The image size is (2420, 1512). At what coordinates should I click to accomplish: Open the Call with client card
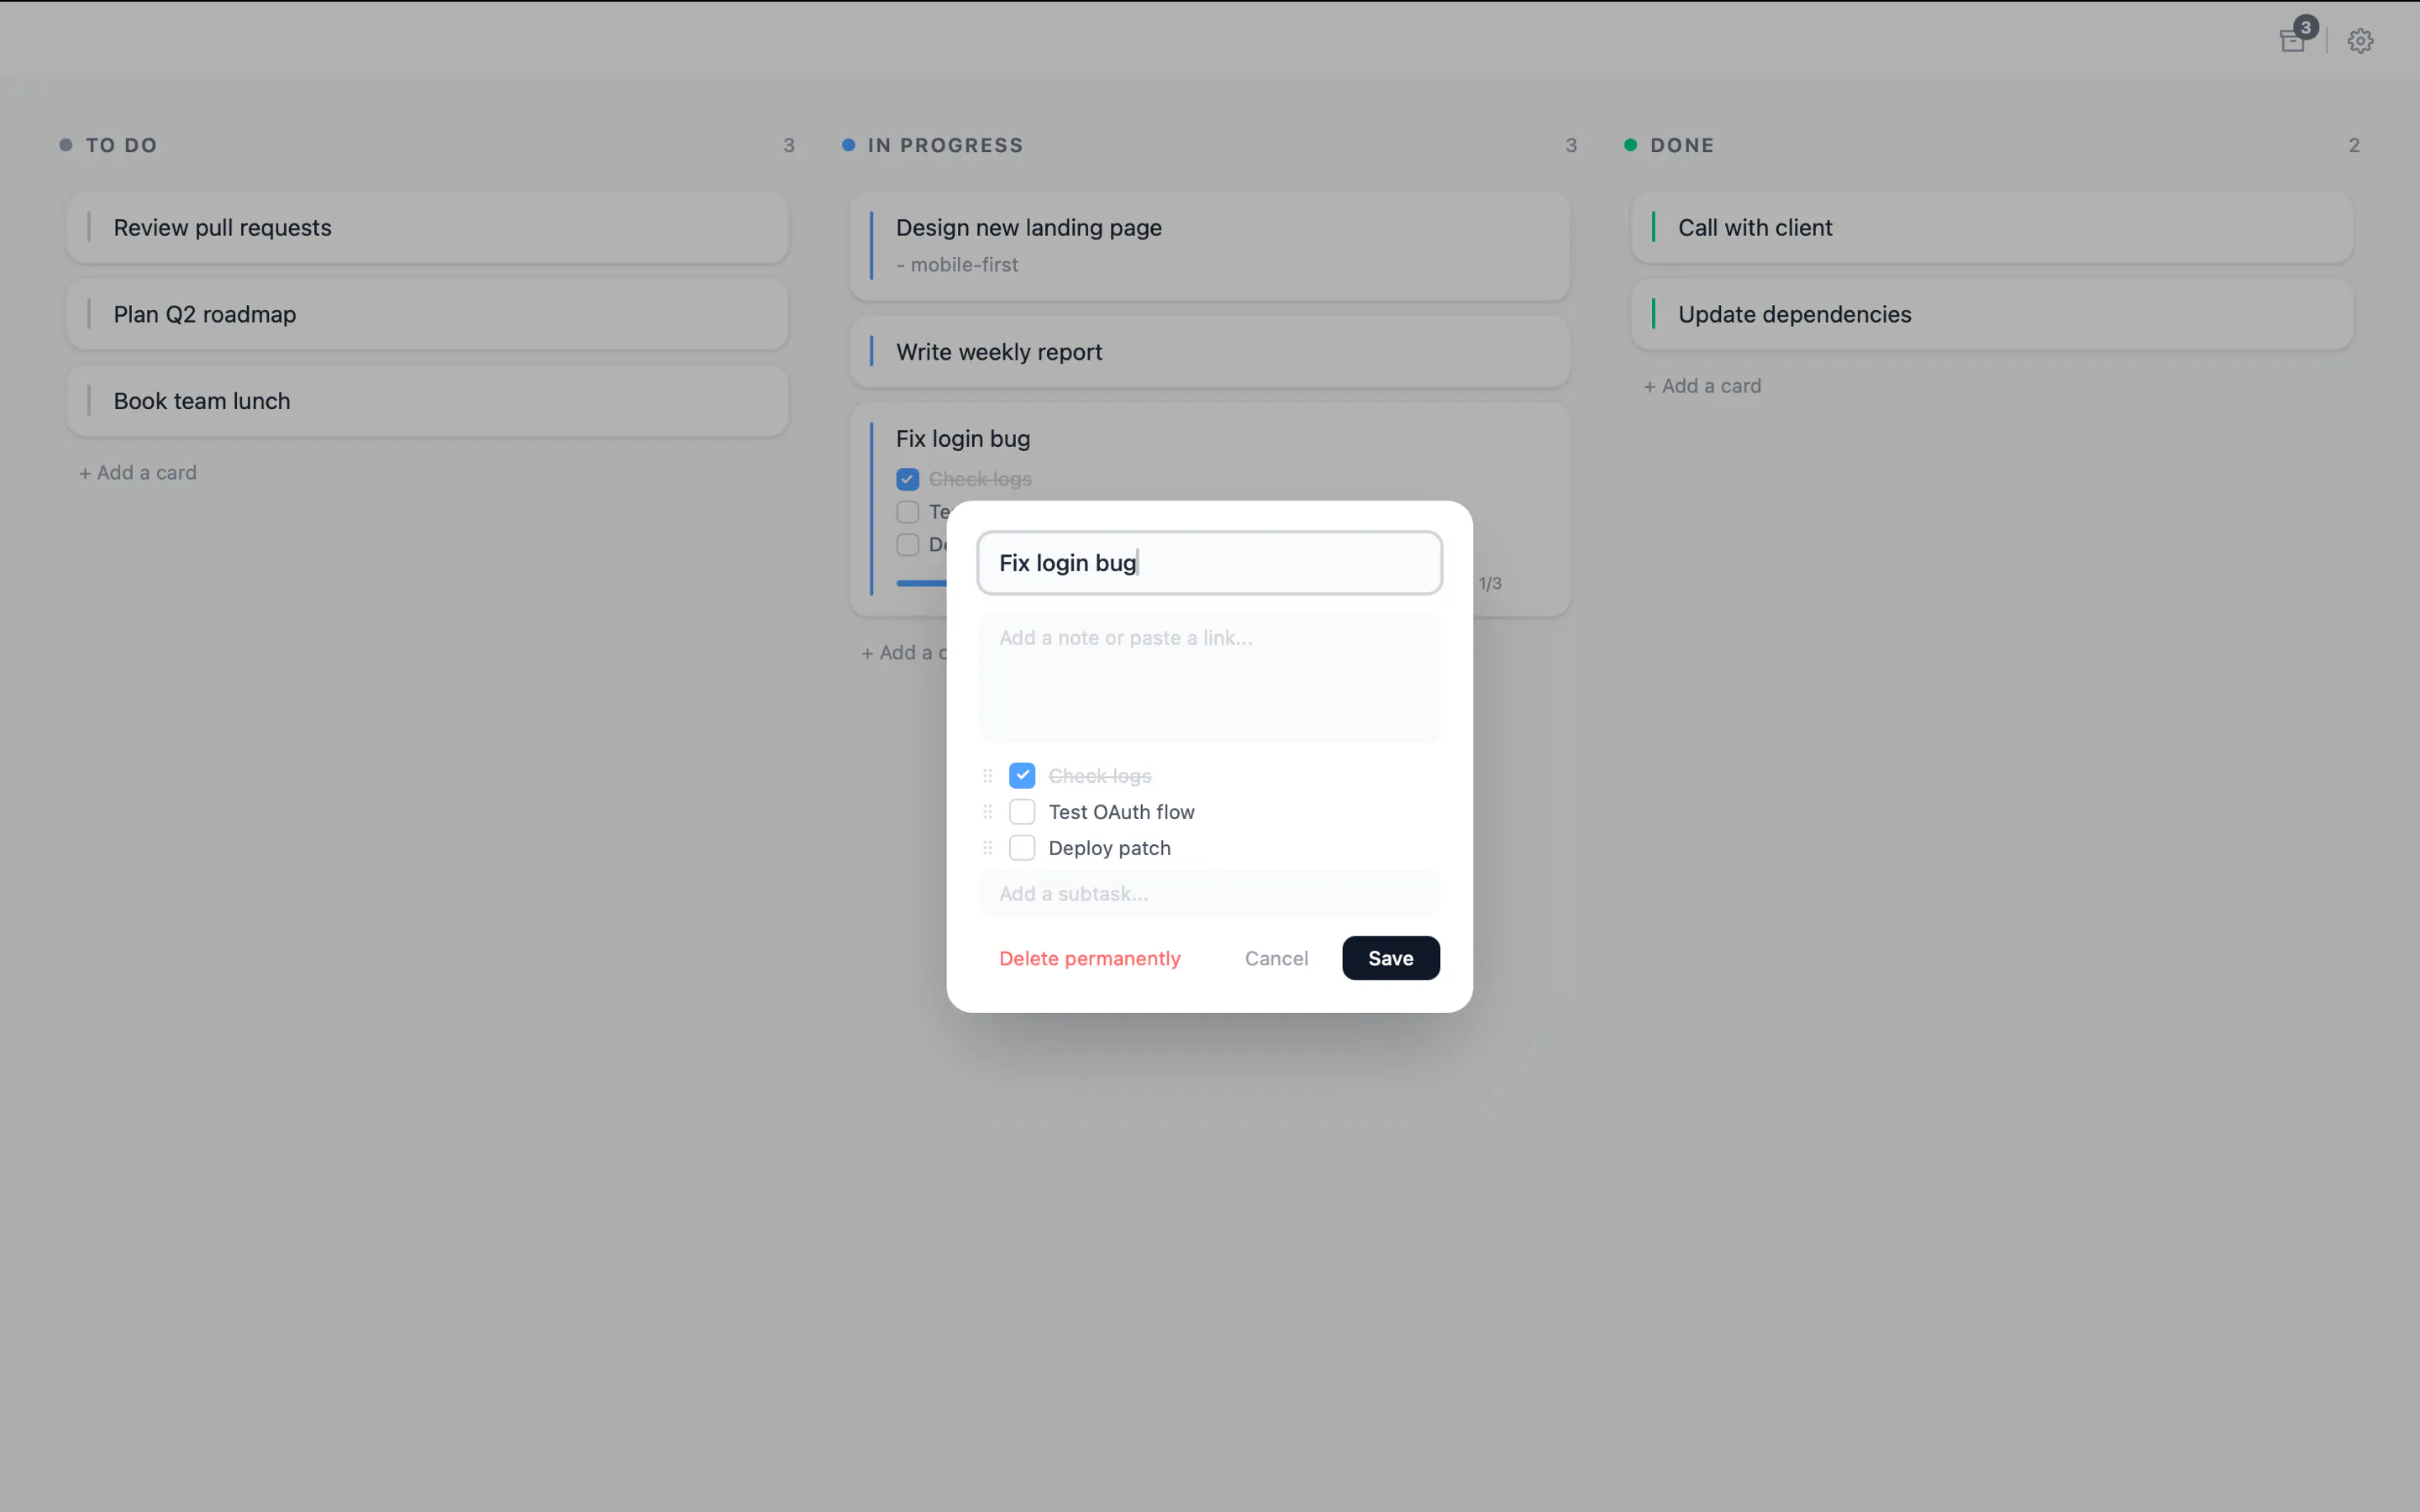click(x=1992, y=228)
